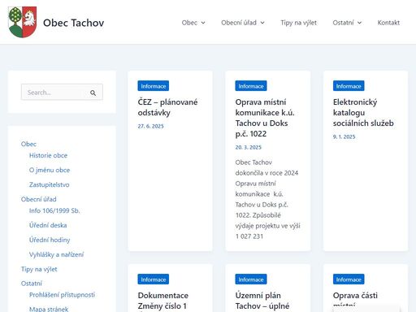Open Obecní úřad in the top navigation
Screen dimensions: 416x312
tap(239, 23)
